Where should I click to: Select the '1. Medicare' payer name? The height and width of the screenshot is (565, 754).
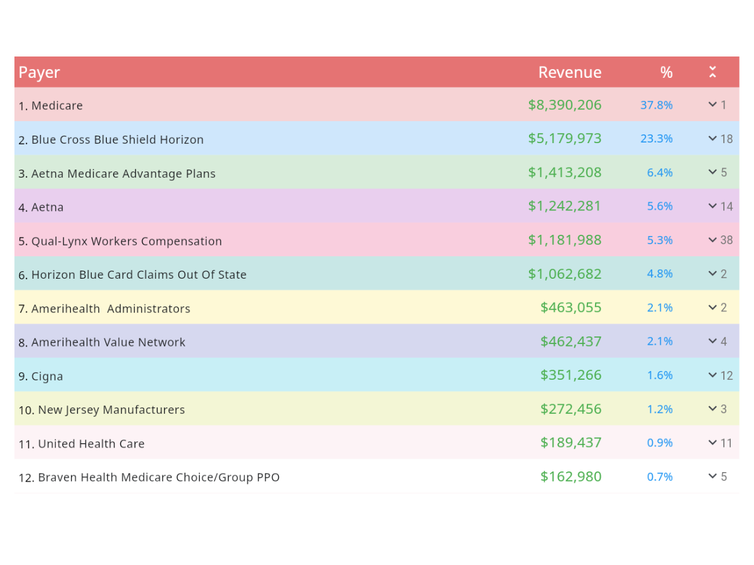pyautogui.click(x=51, y=105)
